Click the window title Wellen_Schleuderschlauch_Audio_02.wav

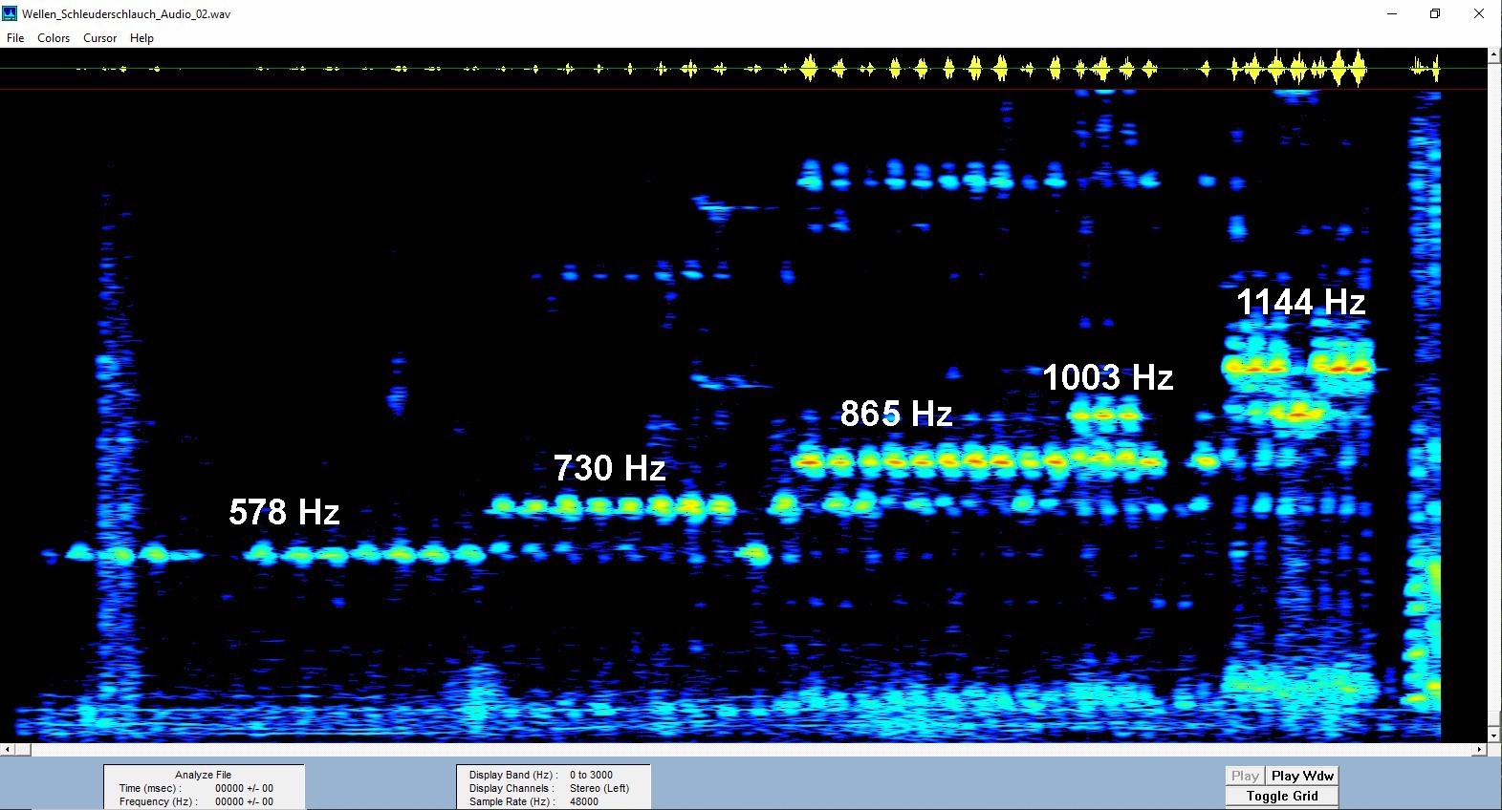tap(126, 14)
